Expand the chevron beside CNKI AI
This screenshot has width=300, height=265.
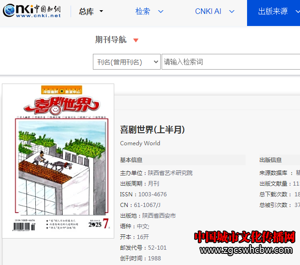point(232,12)
